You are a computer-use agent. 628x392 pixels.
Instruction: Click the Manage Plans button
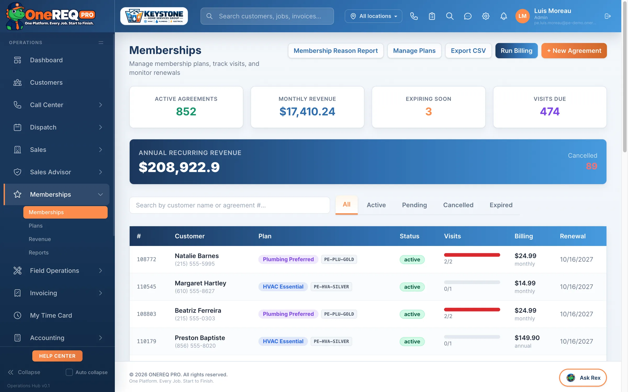[414, 51]
